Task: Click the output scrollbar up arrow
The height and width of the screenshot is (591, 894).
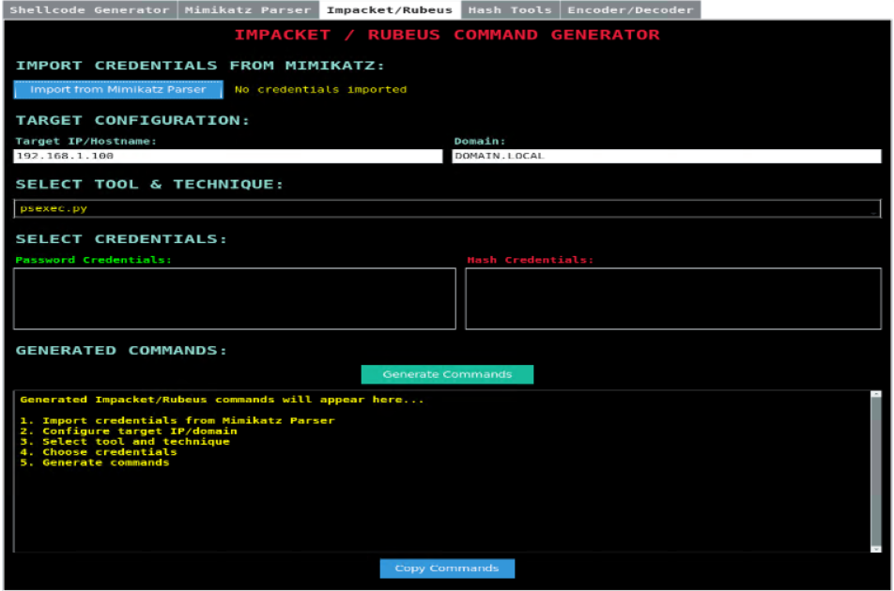Action: (876, 395)
